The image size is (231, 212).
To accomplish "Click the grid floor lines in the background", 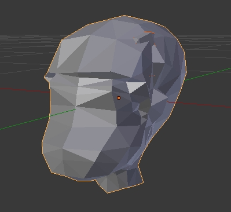I will pos(23,45).
